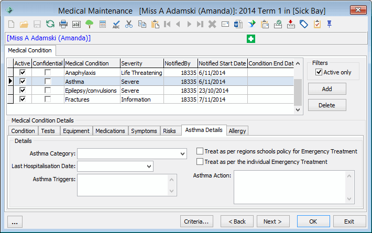This screenshot has width=372, height=233.
Task: Click the envelope mail icon
Action: click(x=225, y=24)
